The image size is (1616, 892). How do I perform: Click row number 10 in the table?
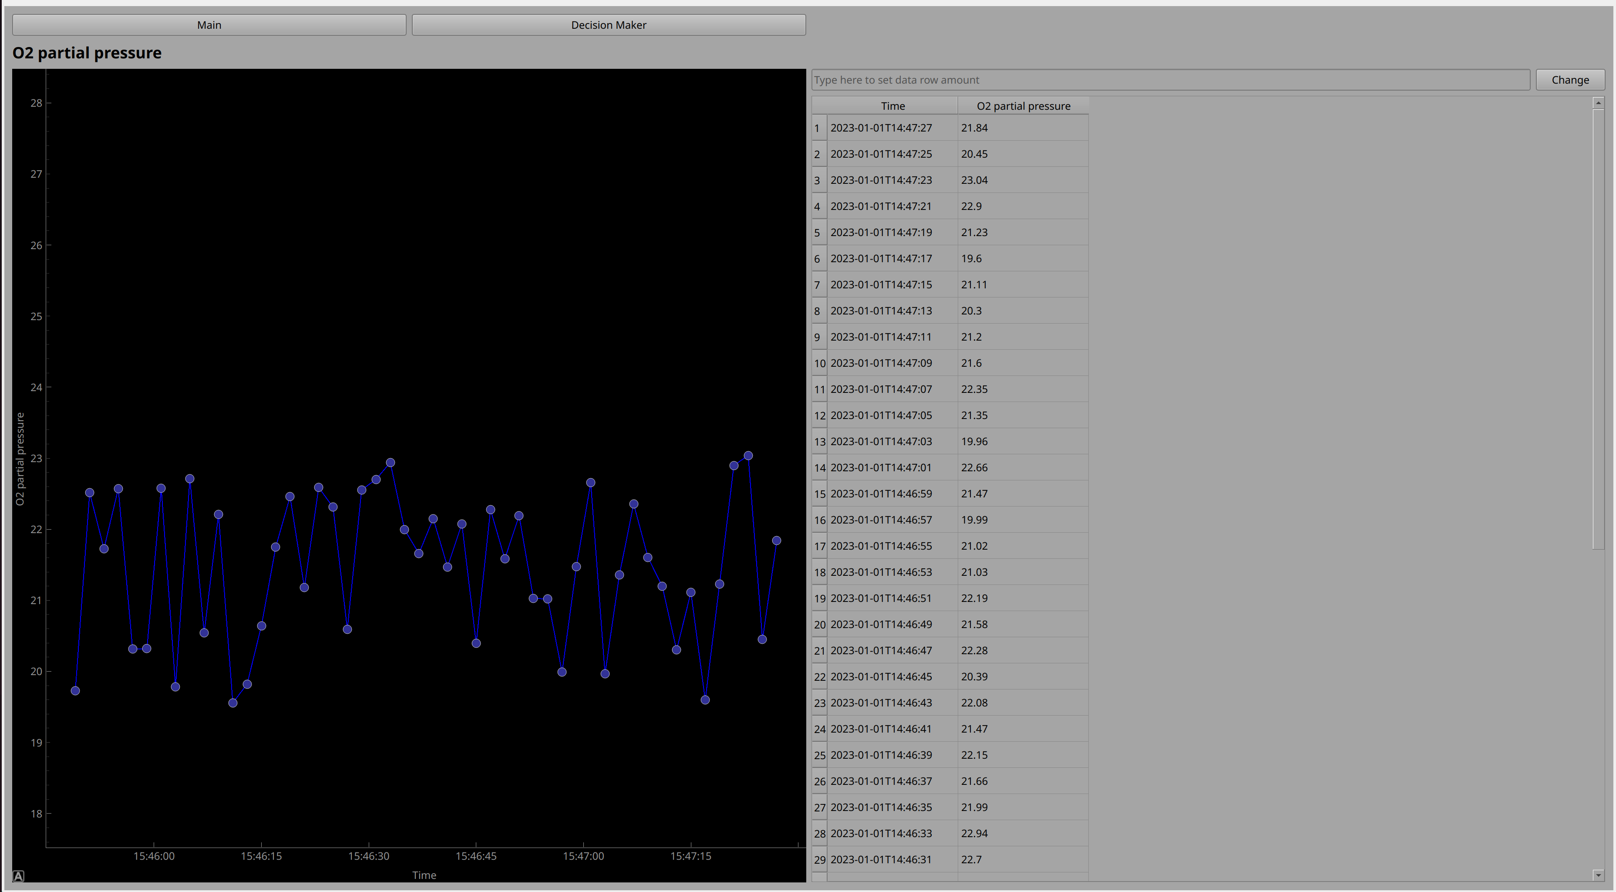pyautogui.click(x=818, y=363)
